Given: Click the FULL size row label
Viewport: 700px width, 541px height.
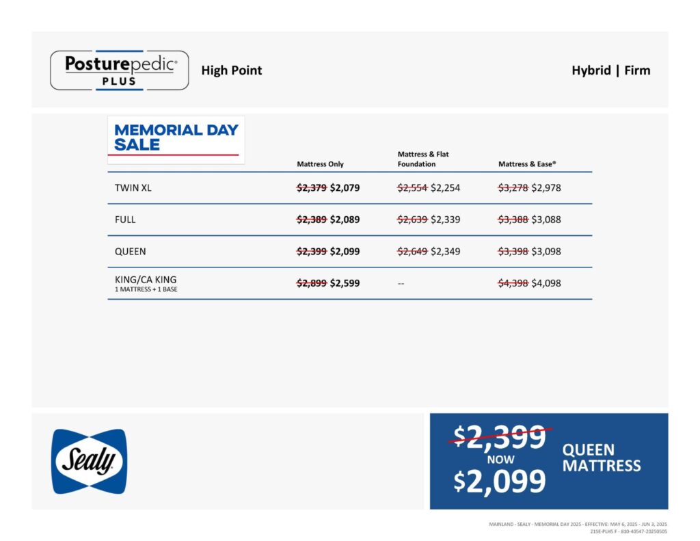Looking at the screenshot, I should point(125,220).
